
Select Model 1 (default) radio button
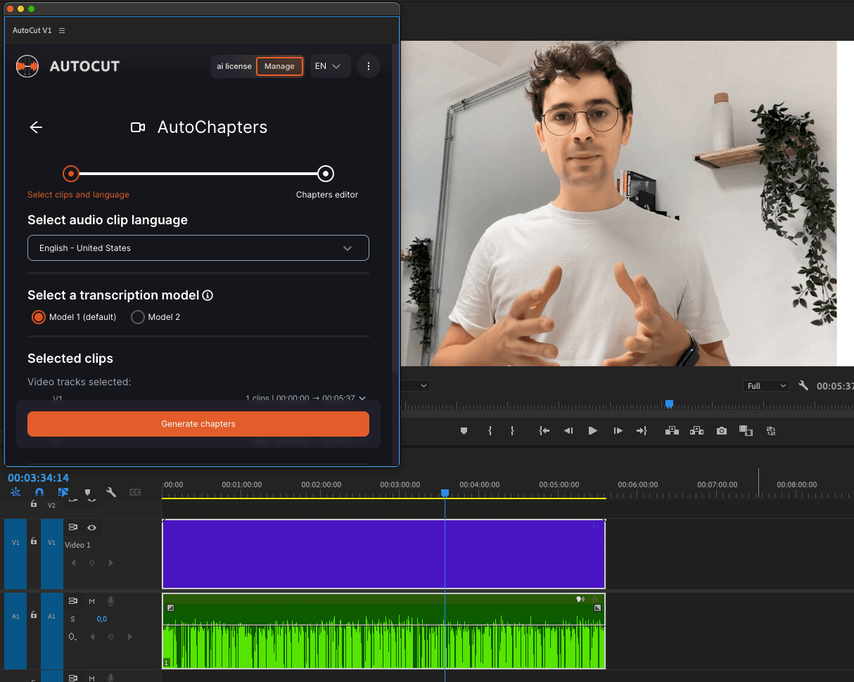coord(39,317)
